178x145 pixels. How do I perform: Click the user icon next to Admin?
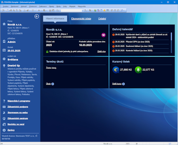[4, 41]
